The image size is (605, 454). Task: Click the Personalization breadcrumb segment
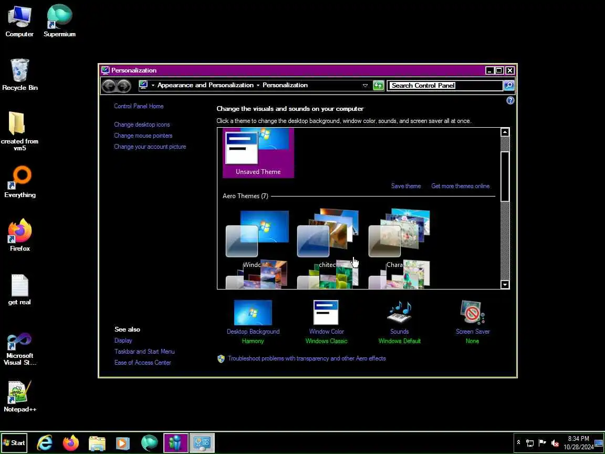click(x=285, y=85)
